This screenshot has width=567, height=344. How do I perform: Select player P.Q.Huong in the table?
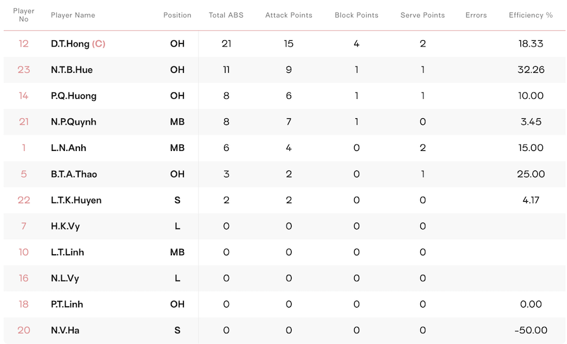pos(74,96)
